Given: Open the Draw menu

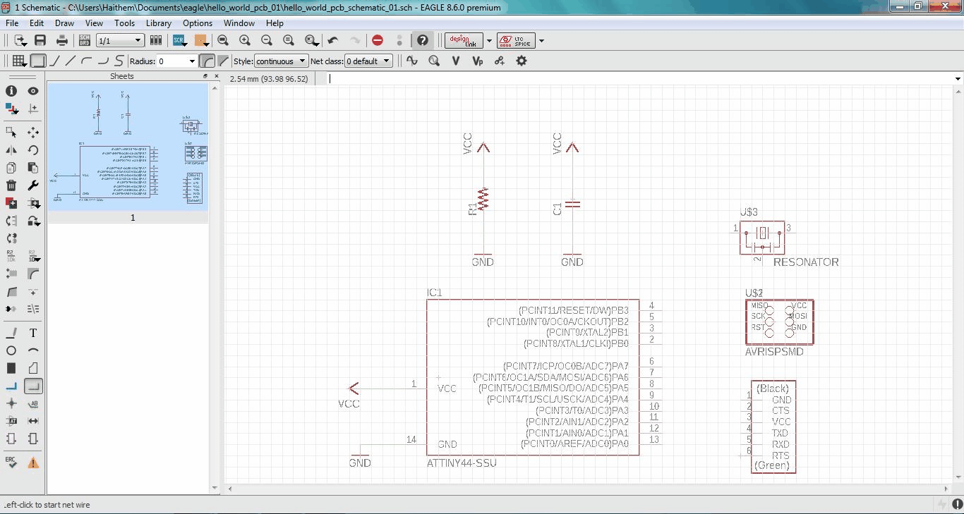Looking at the screenshot, I should coord(64,23).
